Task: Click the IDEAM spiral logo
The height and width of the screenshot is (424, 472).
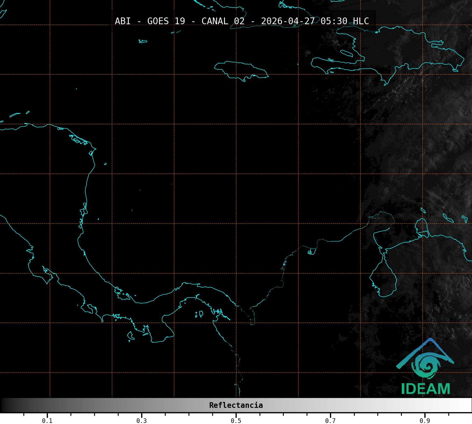Action: (x=427, y=366)
